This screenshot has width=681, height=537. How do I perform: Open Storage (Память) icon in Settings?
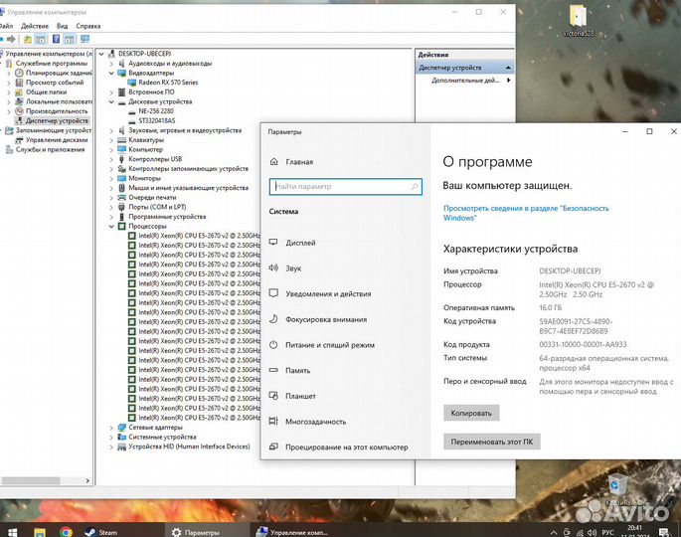pyautogui.click(x=273, y=370)
